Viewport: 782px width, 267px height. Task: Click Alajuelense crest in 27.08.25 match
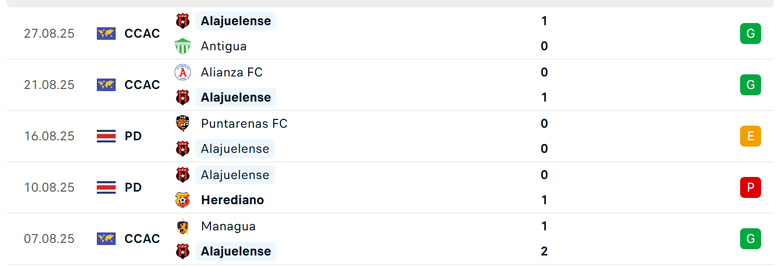183,21
